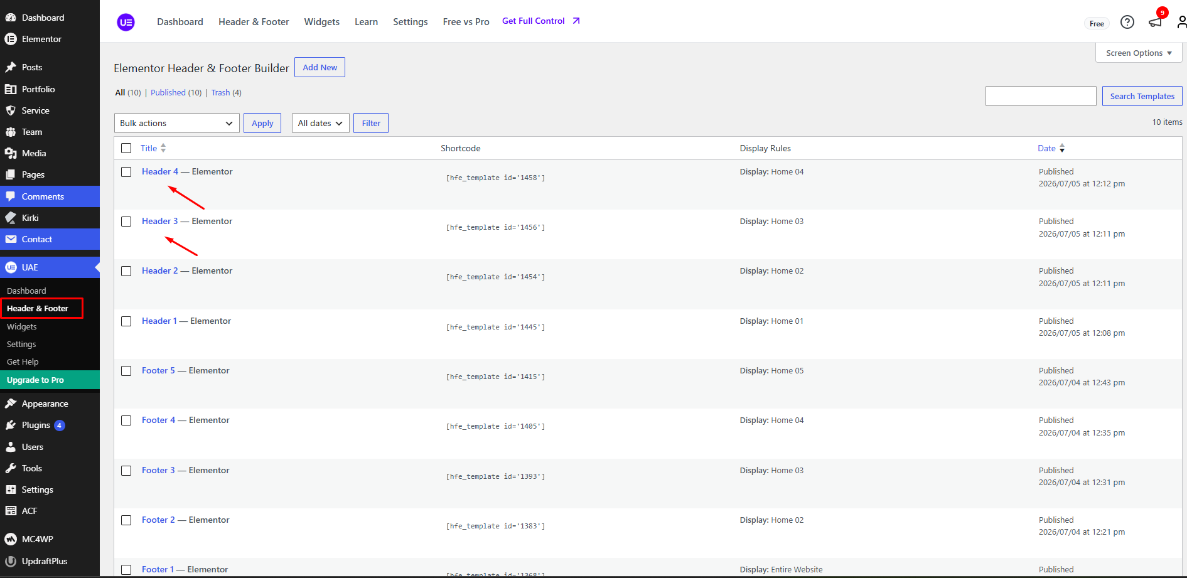Click the Team group icon

(x=11, y=132)
